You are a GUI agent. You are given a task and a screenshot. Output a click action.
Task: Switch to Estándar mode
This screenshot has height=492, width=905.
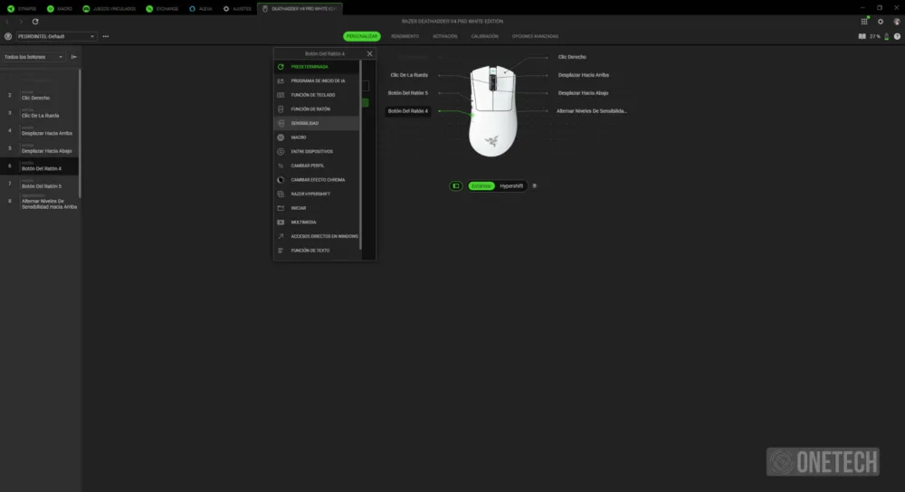481,185
